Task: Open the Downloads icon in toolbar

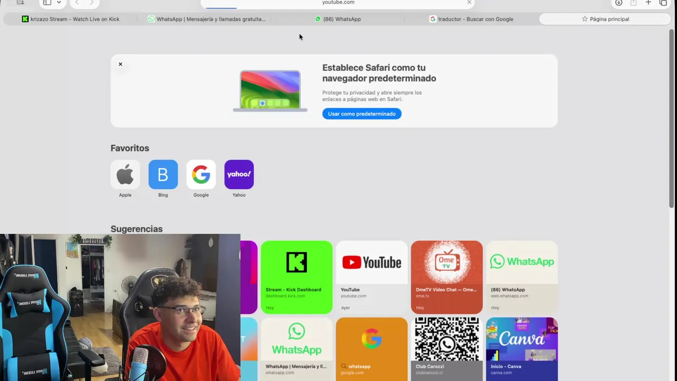Action: (x=618, y=2)
